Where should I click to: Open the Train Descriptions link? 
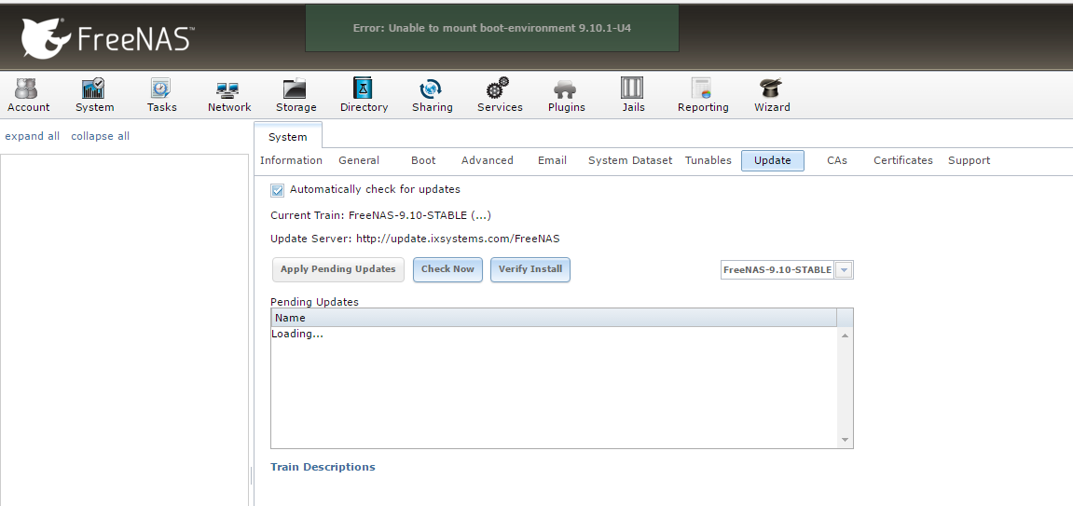click(323, 467)
